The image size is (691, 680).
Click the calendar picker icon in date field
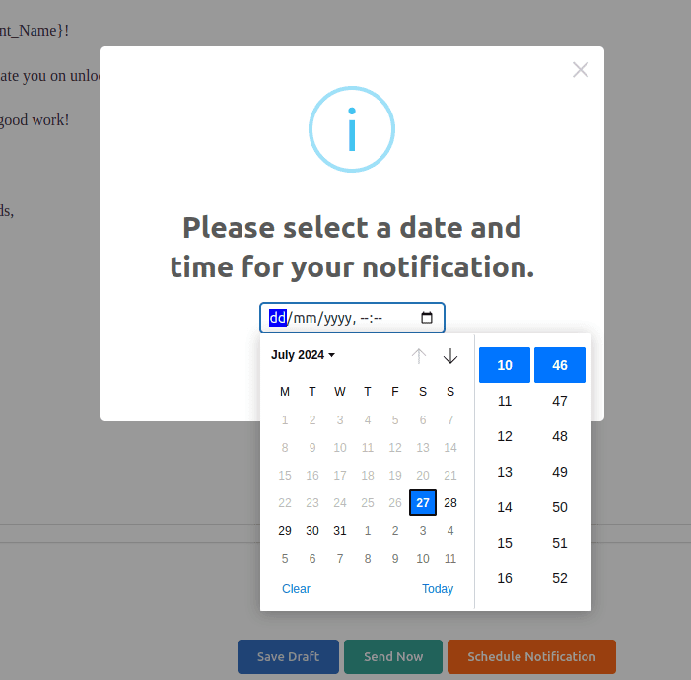pos(427,318)
